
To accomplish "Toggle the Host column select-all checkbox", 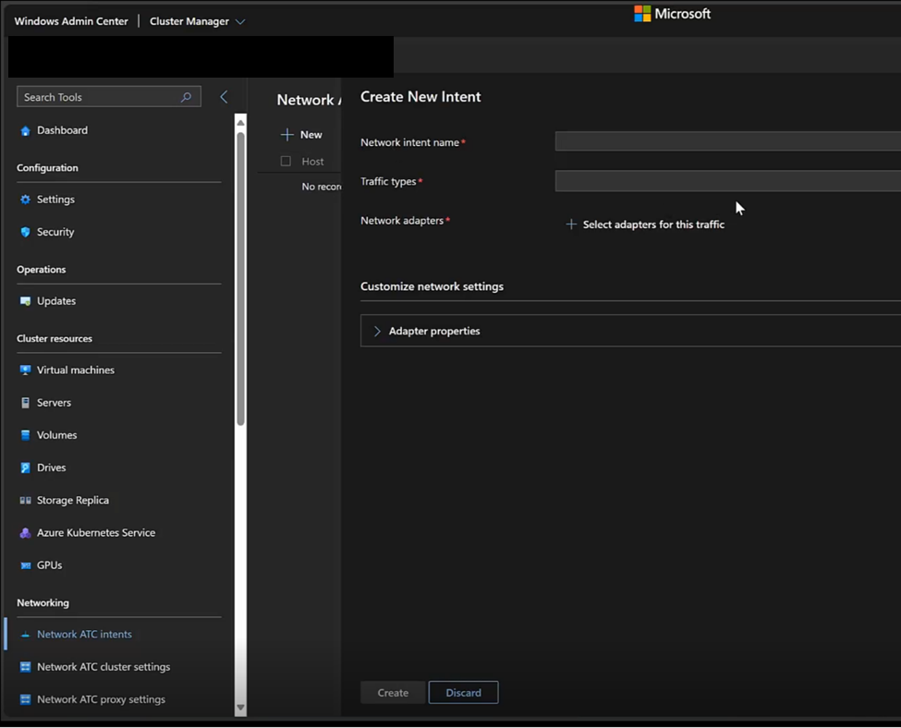I will [286, 161].
